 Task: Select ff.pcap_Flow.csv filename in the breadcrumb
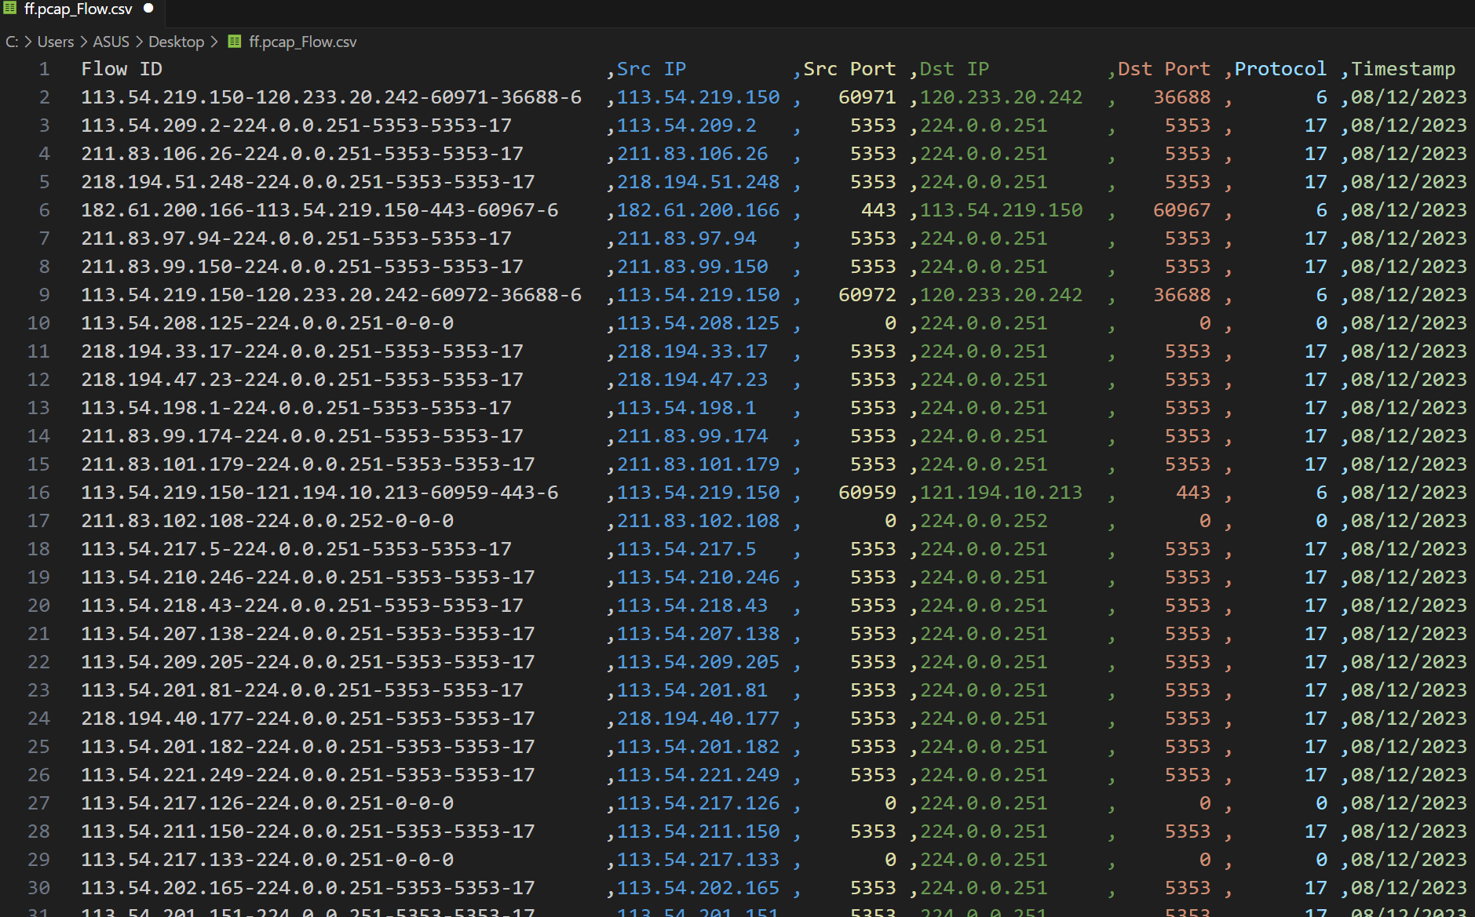coord(302,42)
